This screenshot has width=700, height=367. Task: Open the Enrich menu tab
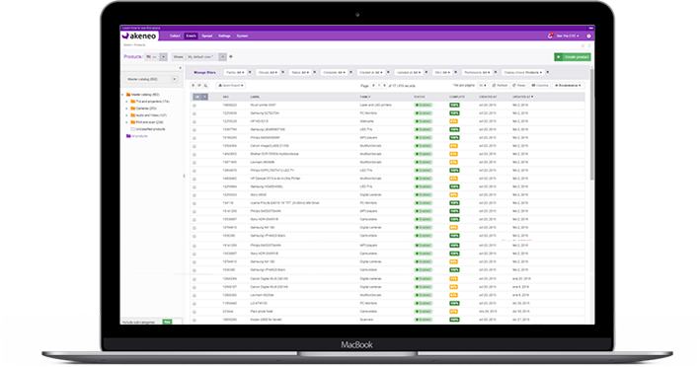(x=191, y=37)
